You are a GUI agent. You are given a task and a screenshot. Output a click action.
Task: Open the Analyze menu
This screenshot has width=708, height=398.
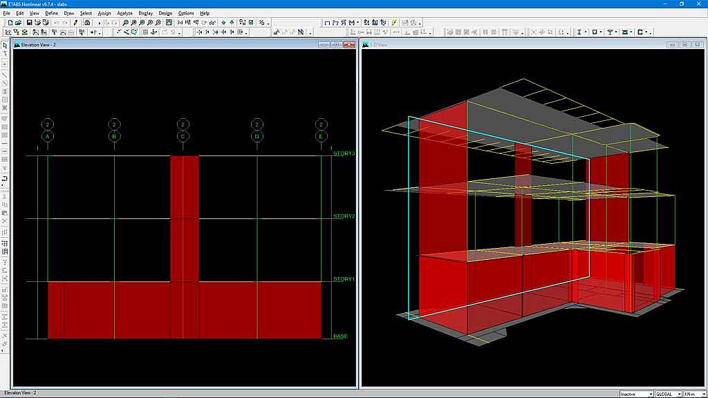pyautogui.click(x=125, y=13)
